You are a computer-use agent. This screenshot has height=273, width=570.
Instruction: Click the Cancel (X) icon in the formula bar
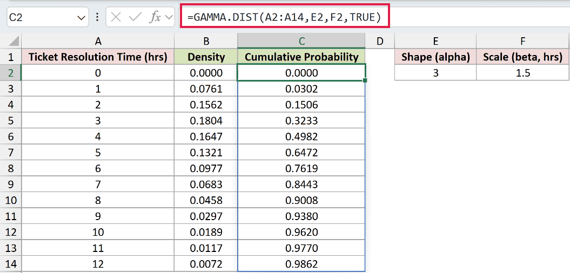coord(116,17)
